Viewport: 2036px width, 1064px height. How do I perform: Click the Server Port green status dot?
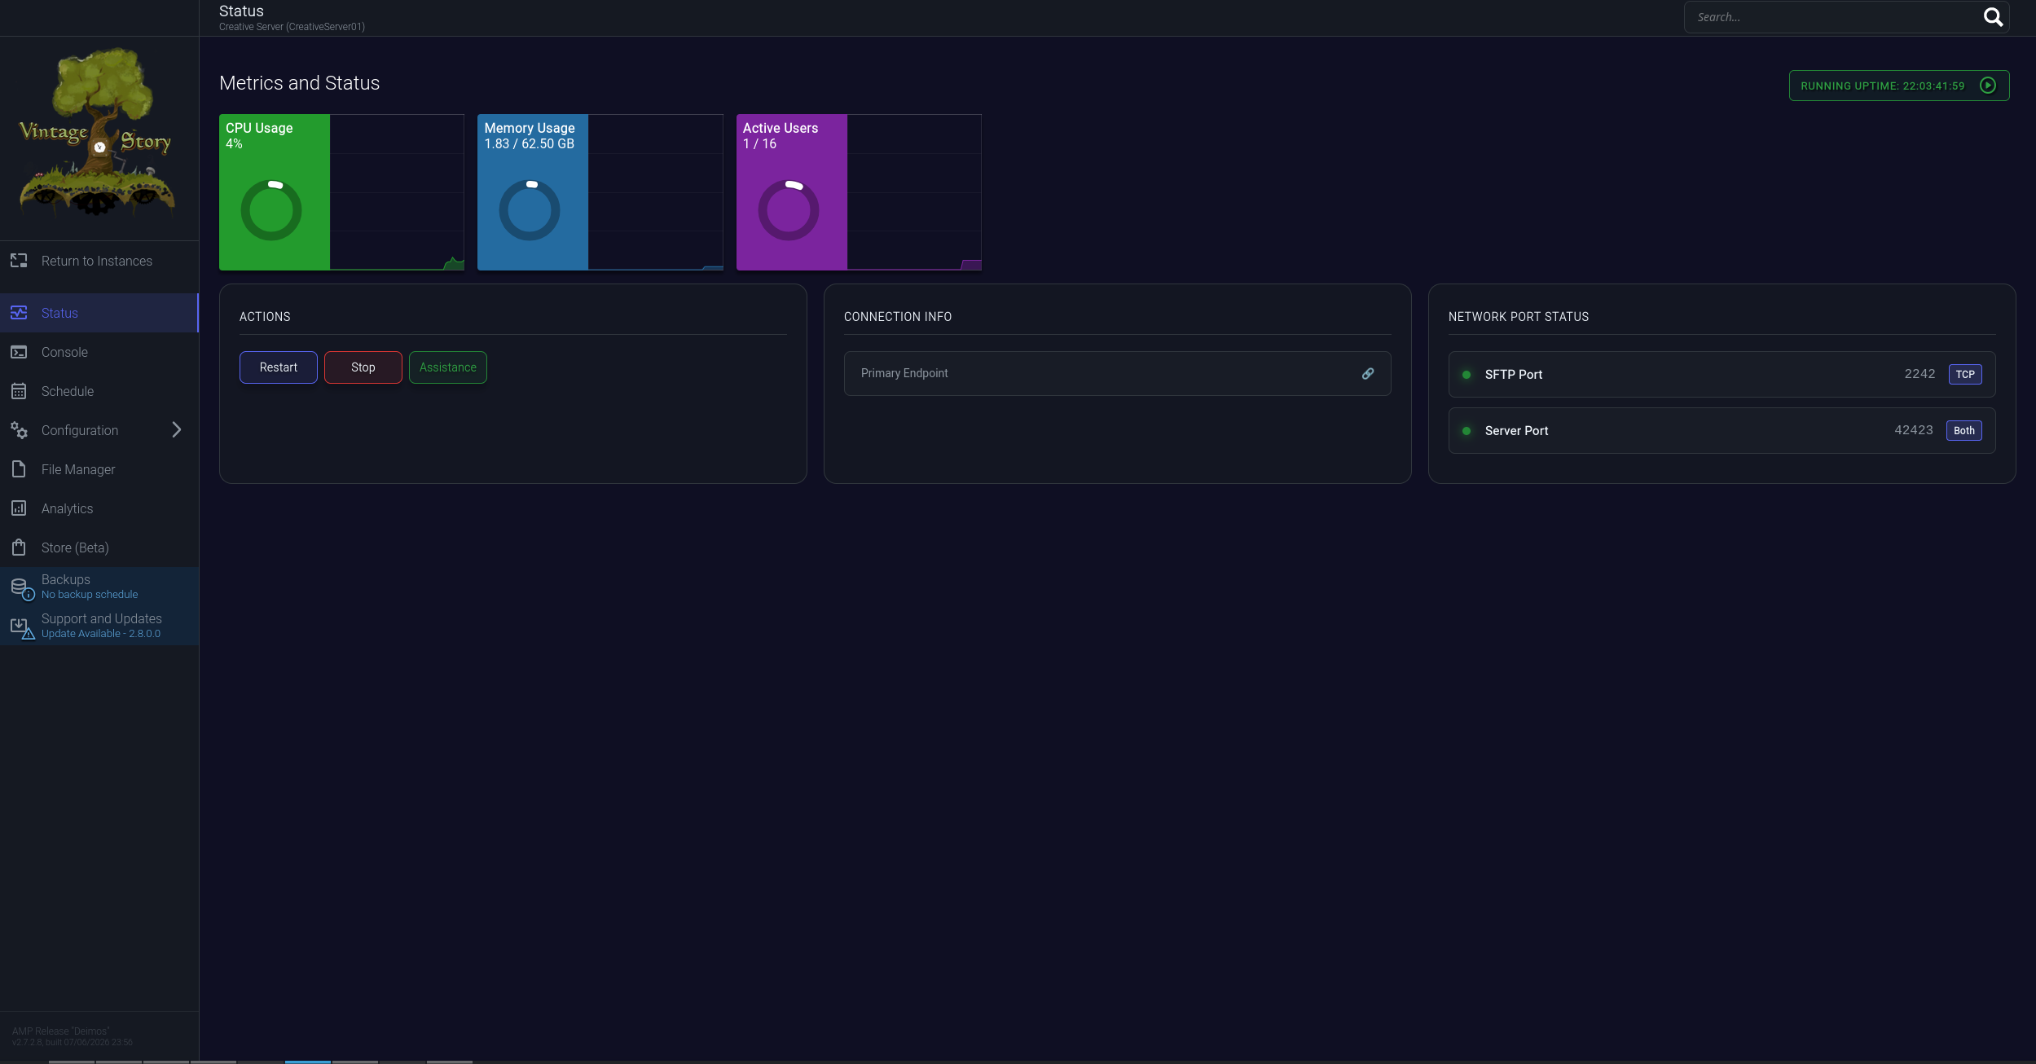coord(1467,431)
